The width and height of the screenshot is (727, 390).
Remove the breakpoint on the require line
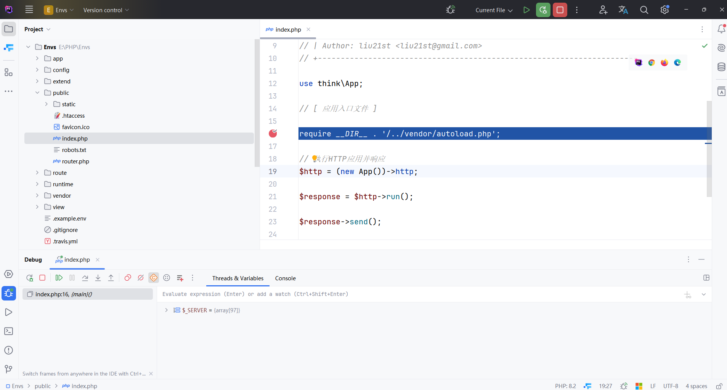(273, 133)
